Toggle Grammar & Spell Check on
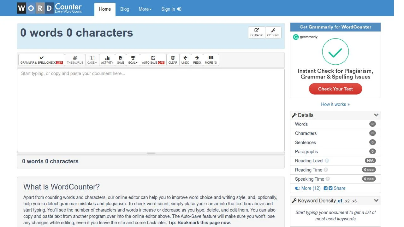404x227 pixels. tap(42, 60)
